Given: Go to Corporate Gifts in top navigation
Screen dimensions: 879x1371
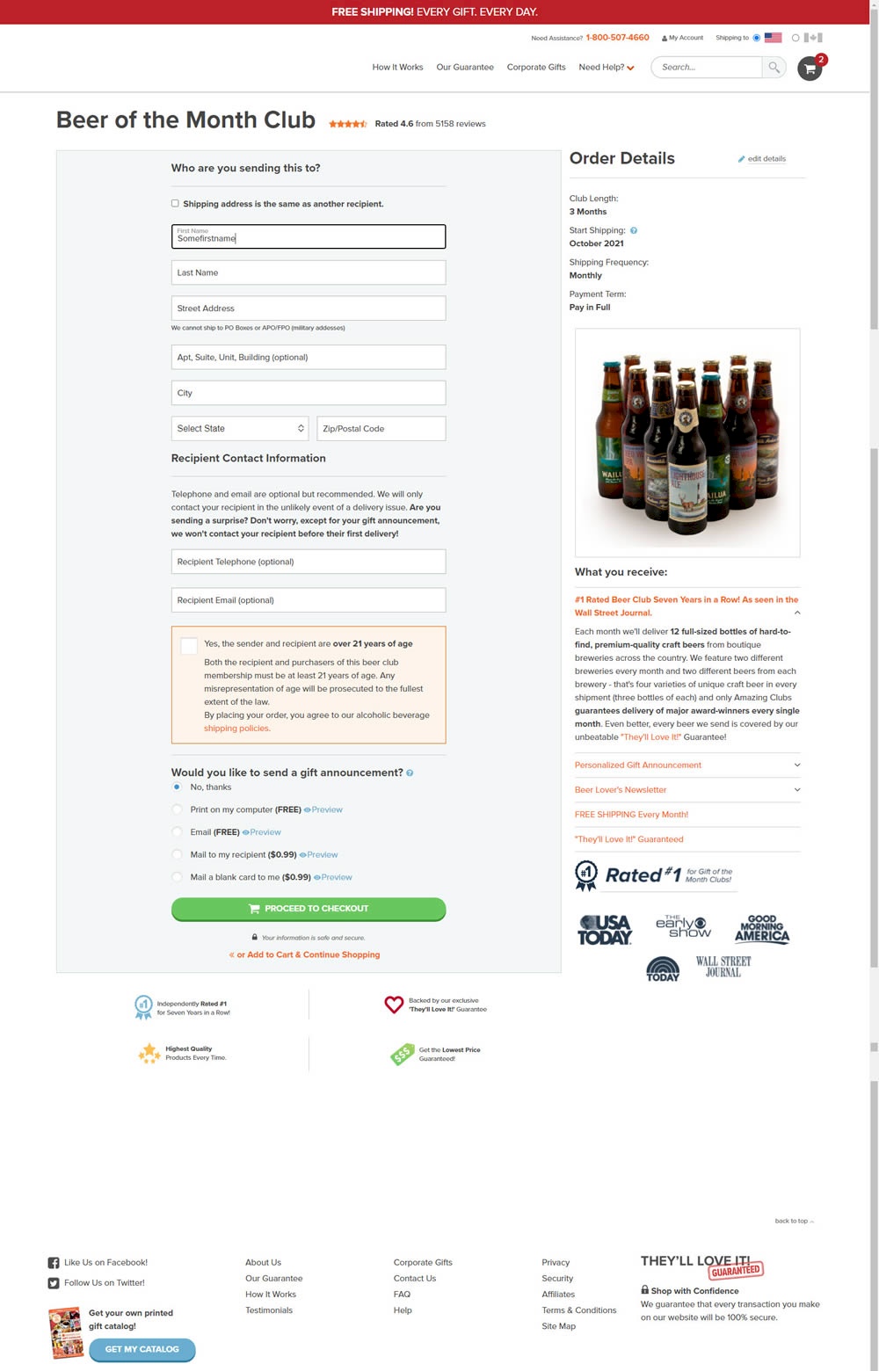Looking at the screenshot, I should (x=536, y=68).
